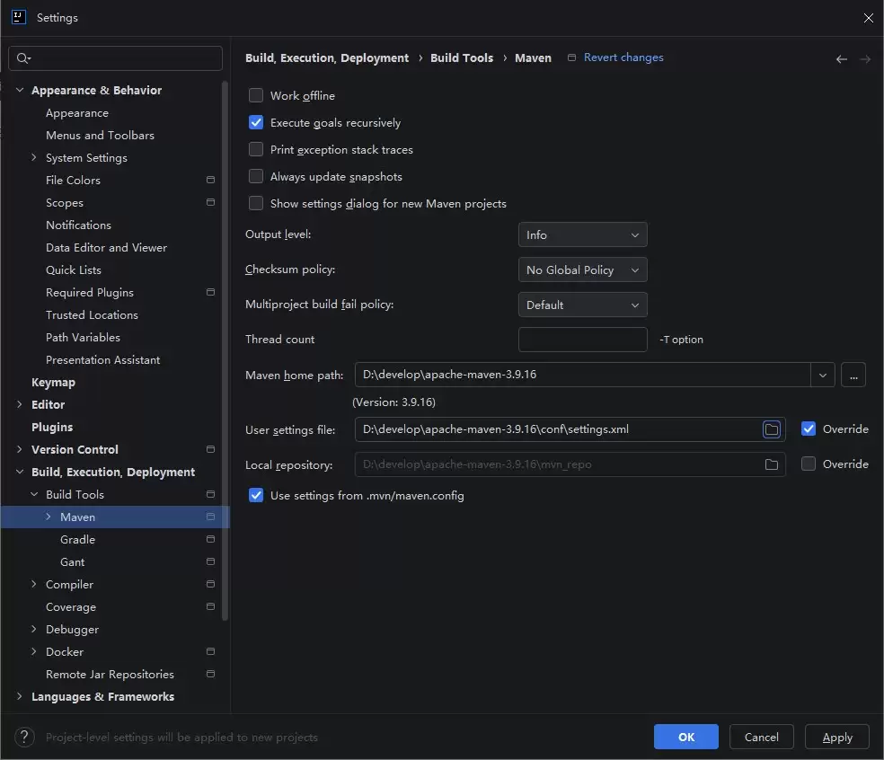884x760 pixels.
Task: Browse for the user settings file folder icon
Action: [771, 429]
